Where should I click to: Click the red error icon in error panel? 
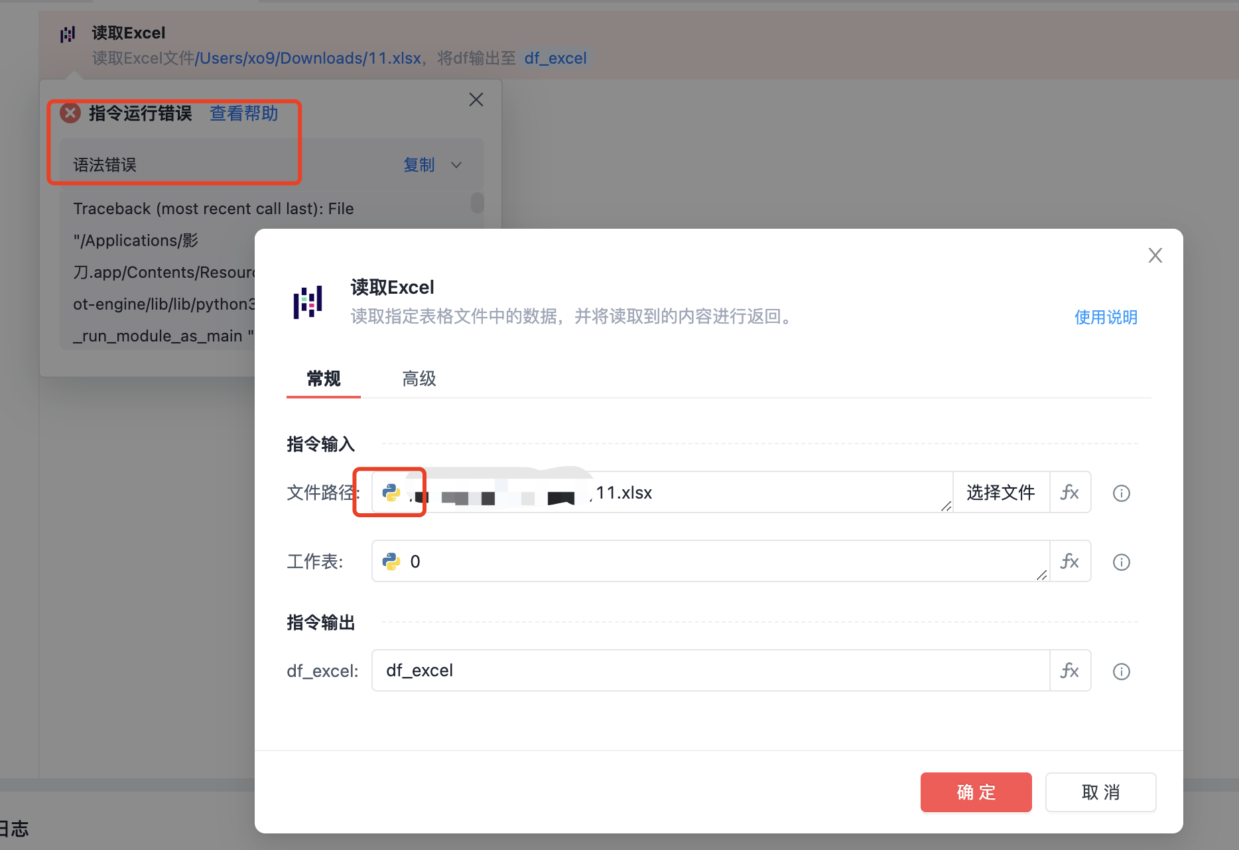[x=70, y=113]
